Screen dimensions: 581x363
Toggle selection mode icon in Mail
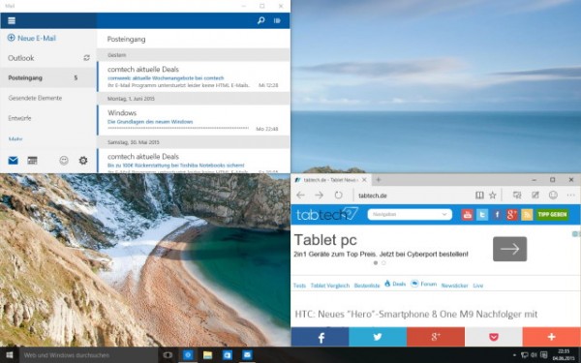tap(277, 20)
